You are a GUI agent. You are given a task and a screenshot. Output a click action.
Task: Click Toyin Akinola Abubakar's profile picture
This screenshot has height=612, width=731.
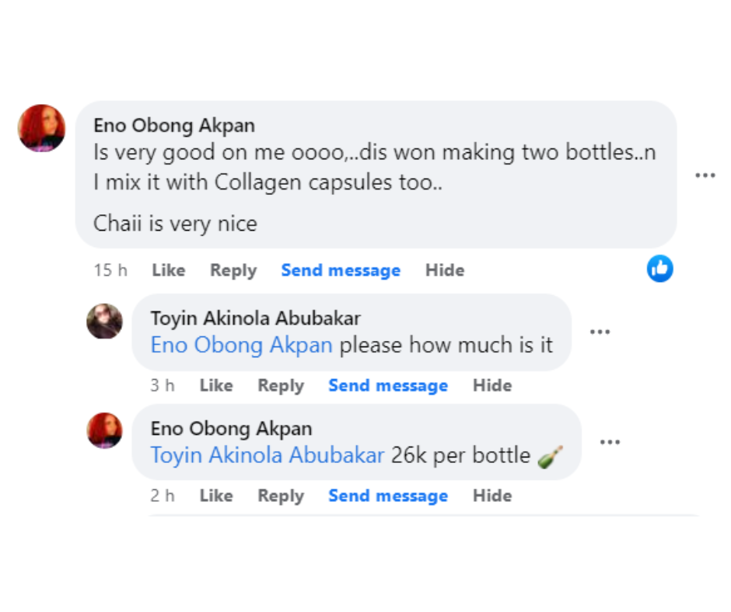(x=104, y=321)
